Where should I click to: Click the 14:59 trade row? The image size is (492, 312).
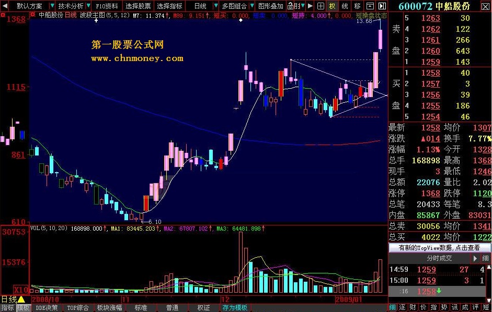point(437,269)
